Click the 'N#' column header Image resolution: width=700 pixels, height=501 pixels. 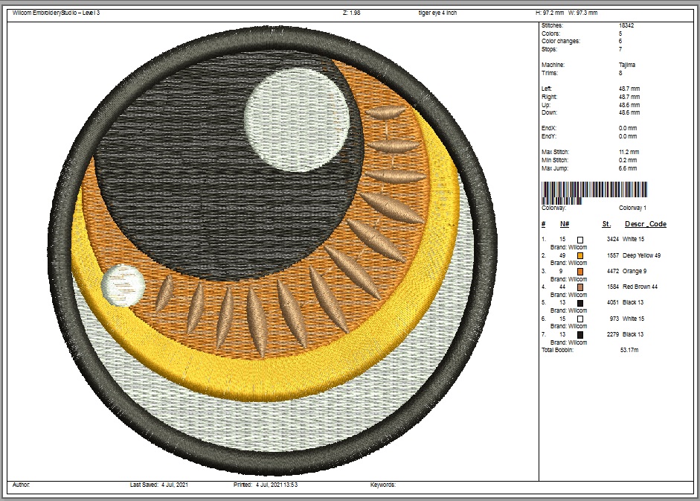pos(565,224)
